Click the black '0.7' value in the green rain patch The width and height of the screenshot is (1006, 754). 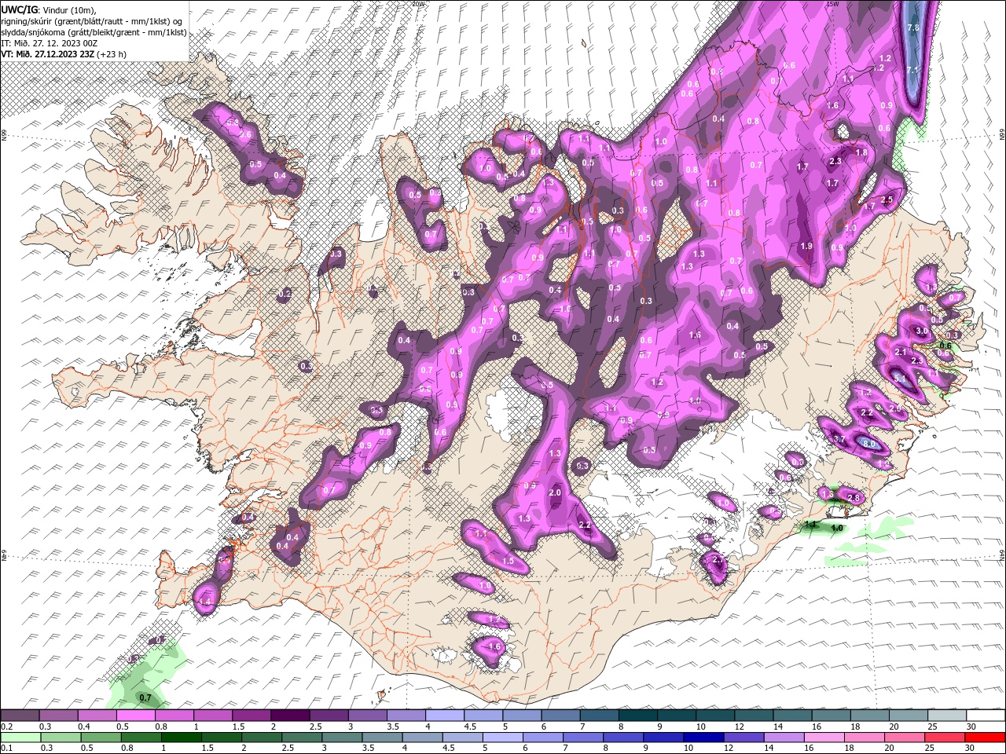[x=145, y=697]
